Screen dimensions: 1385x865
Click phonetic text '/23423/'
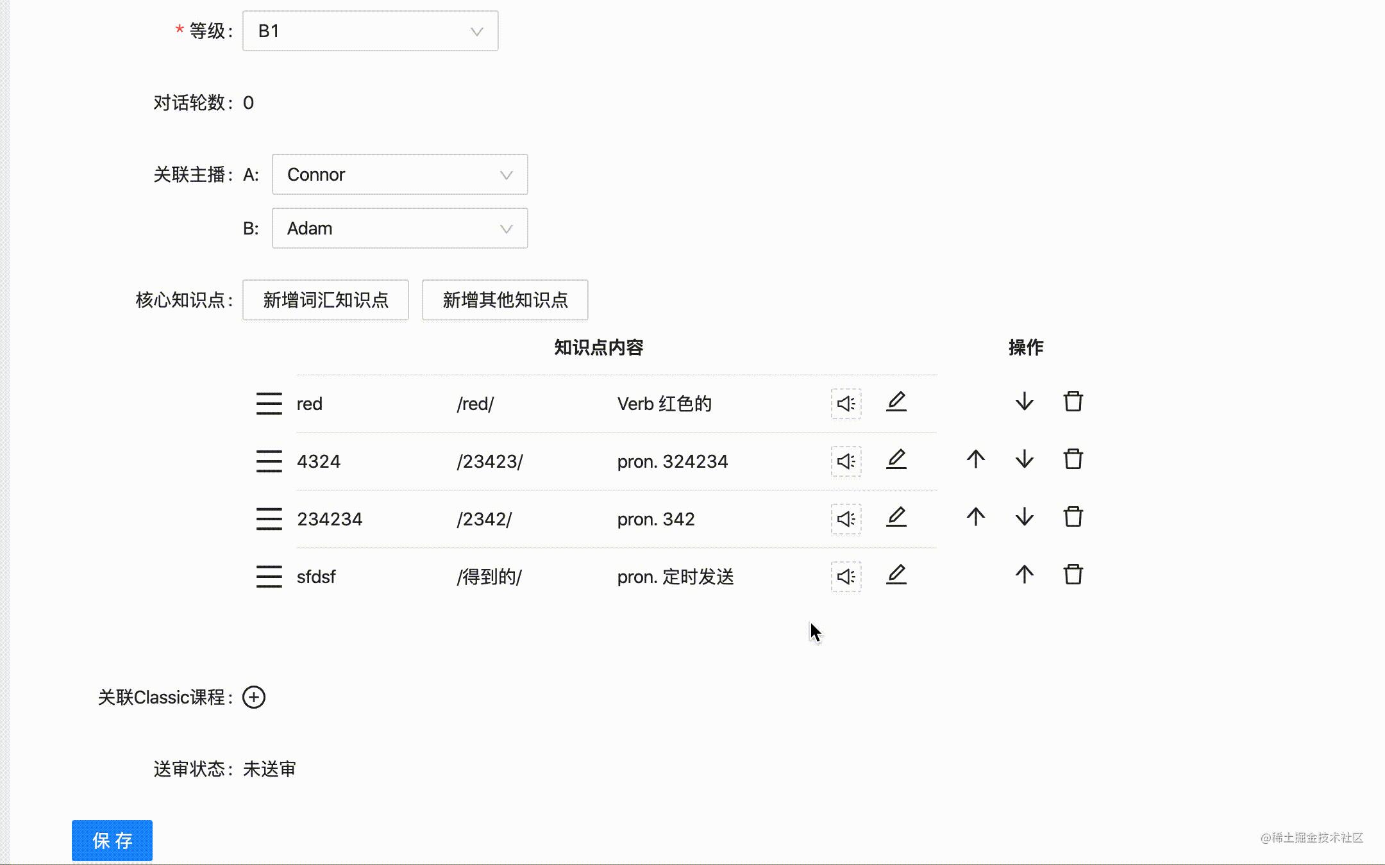(490, 461)
